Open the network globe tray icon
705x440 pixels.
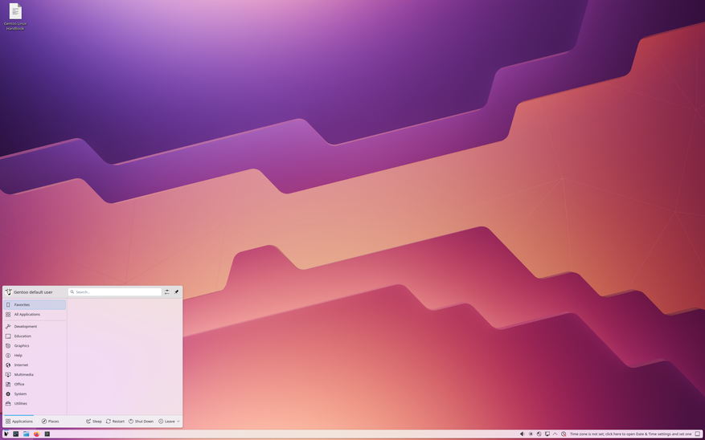coord(539,434)
